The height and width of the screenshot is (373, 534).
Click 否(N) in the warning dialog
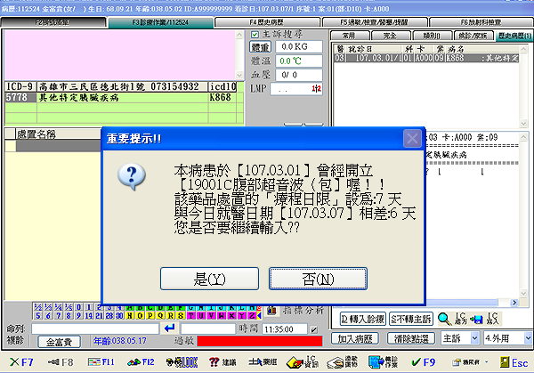318,279
